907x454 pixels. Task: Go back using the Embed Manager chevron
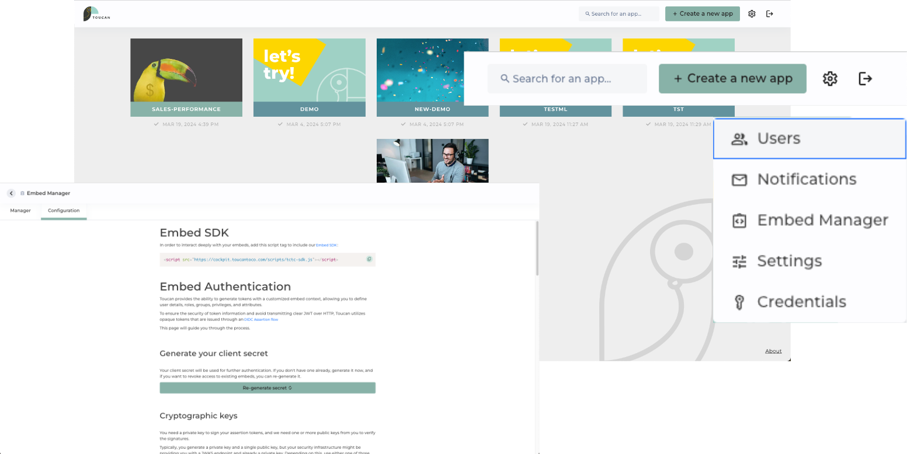click(11, 193)
